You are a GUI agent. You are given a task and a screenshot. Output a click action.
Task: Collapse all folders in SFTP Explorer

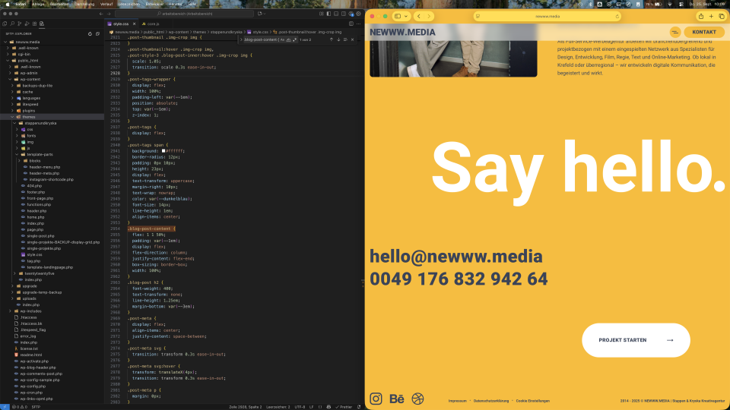pyautogui.click(x=97, y=34)
